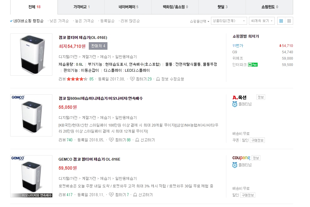Switch to grid view layout icon
The height and width of the screenshot is (207, 310).
[289, 21]
